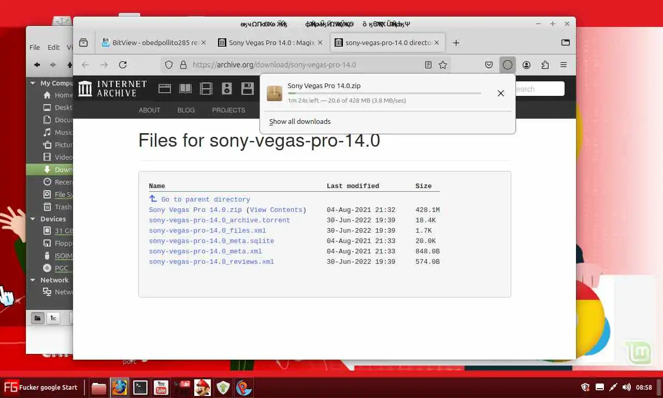
Task: Click the Sony Vegas Pro 14.0.zip download progress bar
Action: (384, 93)
